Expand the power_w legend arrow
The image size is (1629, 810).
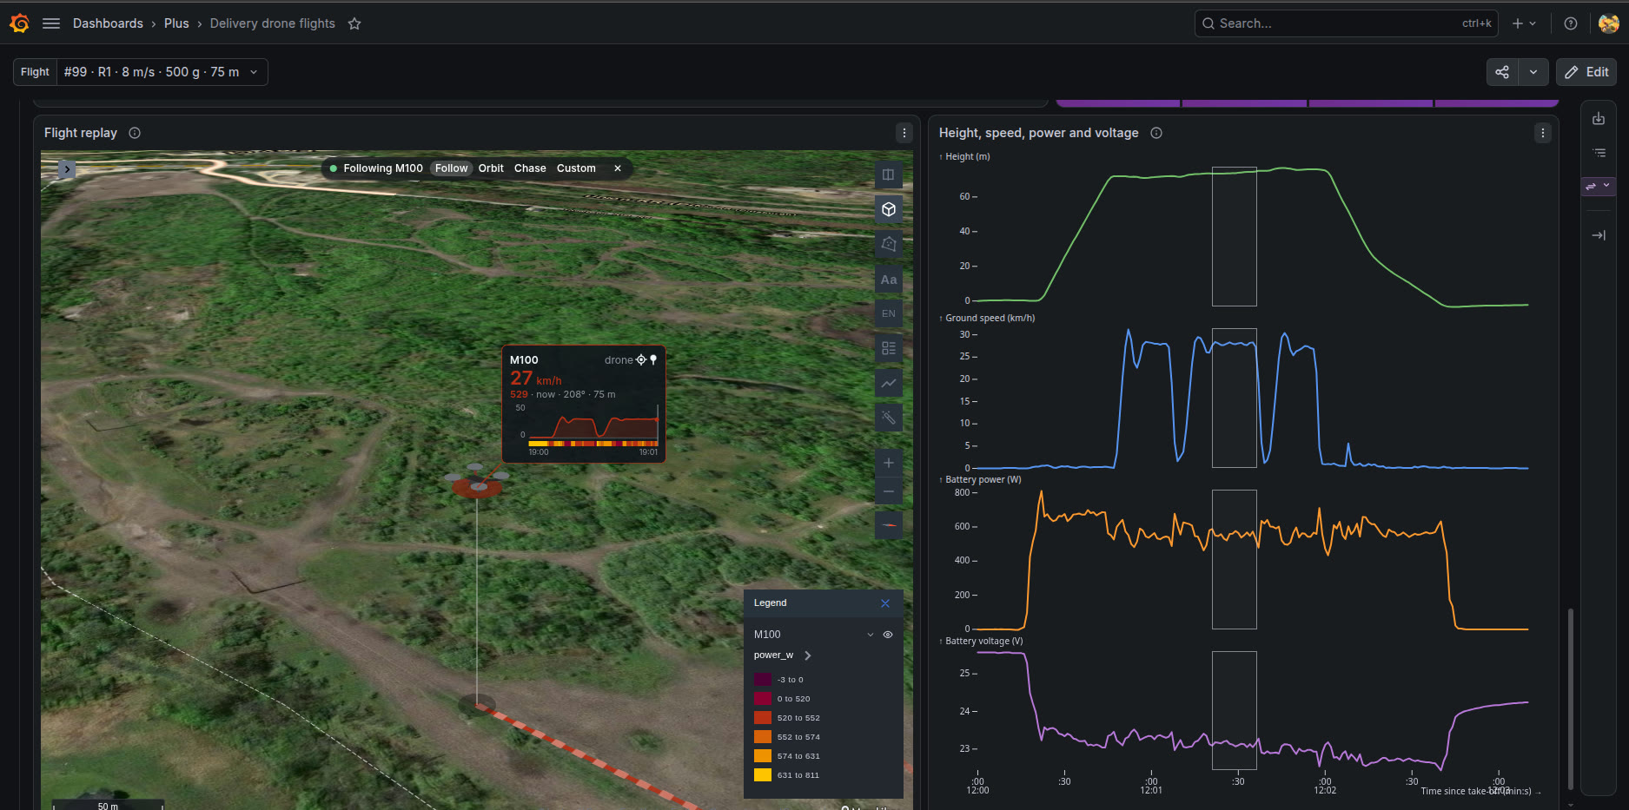pos(808,655)
